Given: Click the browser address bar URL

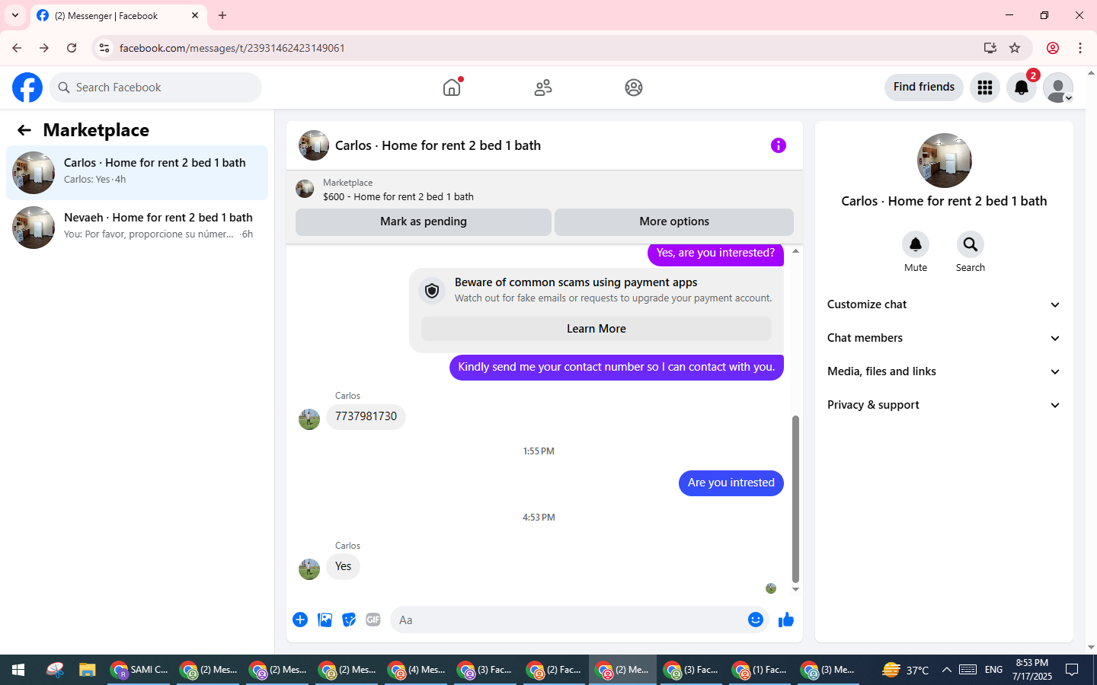Looking at the screenshot, I should pyautogui.click(x=232, y=48).
